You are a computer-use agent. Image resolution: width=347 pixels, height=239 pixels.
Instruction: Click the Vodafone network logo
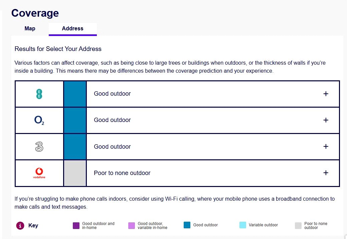tap(39, 173)
